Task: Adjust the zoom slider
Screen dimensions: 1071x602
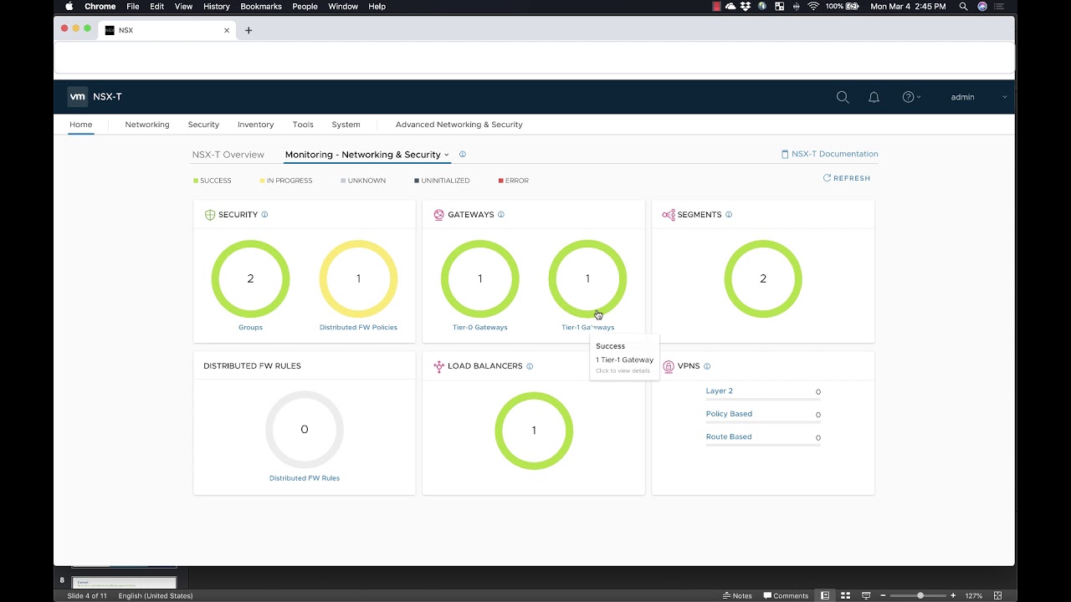Action: [918, 595]
